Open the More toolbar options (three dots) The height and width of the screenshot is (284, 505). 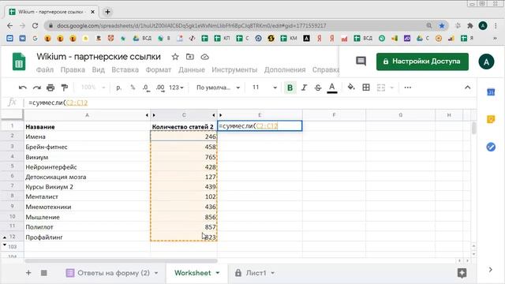click(x=408, y=88)
